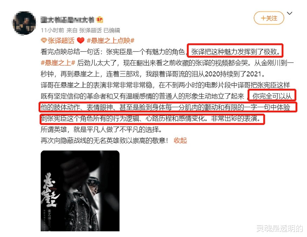Open the poster's blurred profile avatar
The width and height of the screenshot is (307, 237).
[x=24, y=23]
